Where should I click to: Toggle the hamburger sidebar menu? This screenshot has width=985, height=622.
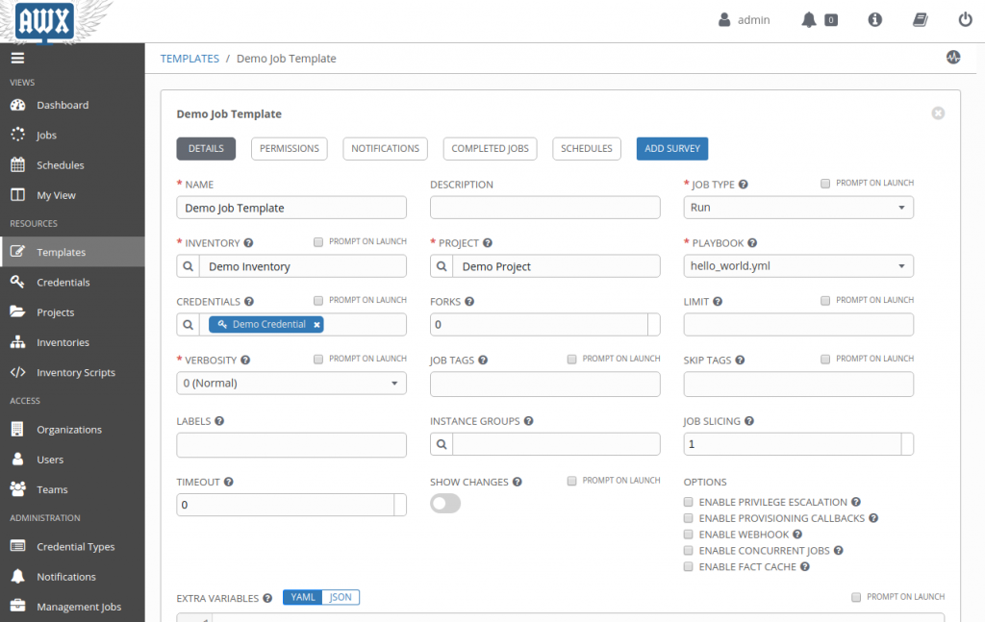[x=17, y=58]
